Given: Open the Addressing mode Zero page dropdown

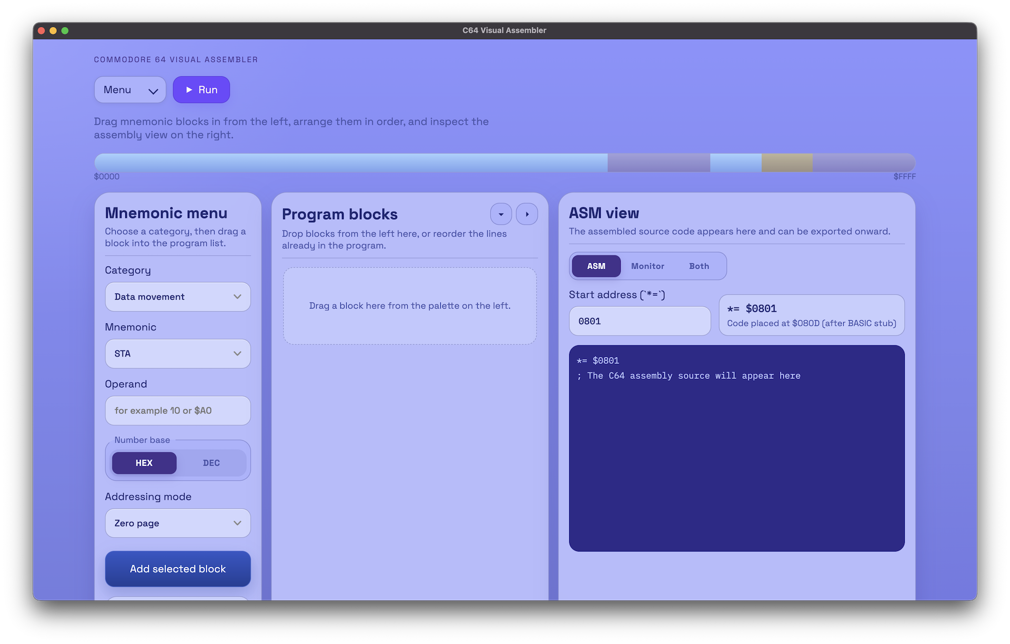Looking at the screenshot, I should (178, 523).
